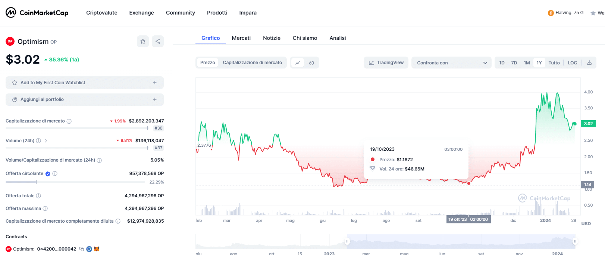The image size is (605, 255).
Task: Select the line chart view icon
Action: pos(298,63)
